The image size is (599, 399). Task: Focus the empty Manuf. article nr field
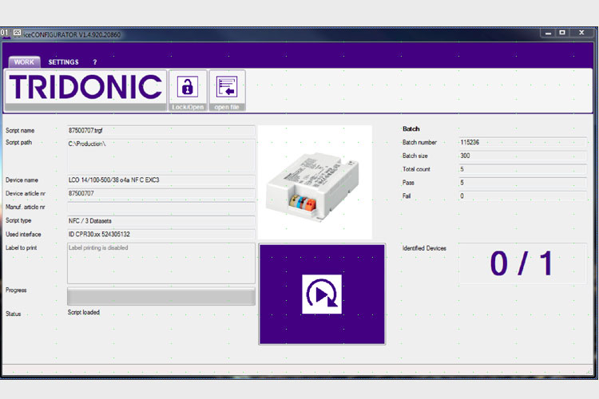click(161, 207)
